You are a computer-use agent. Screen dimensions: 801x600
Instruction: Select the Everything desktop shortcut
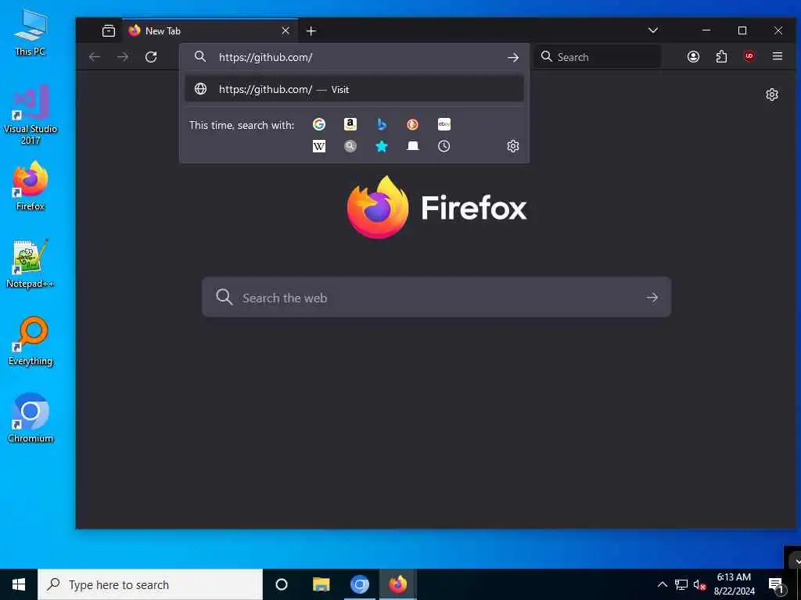click(x=31, y=341)
